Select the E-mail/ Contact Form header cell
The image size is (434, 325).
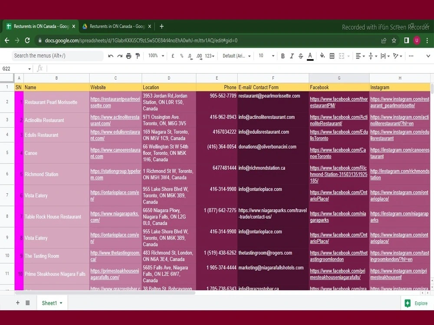273,88
